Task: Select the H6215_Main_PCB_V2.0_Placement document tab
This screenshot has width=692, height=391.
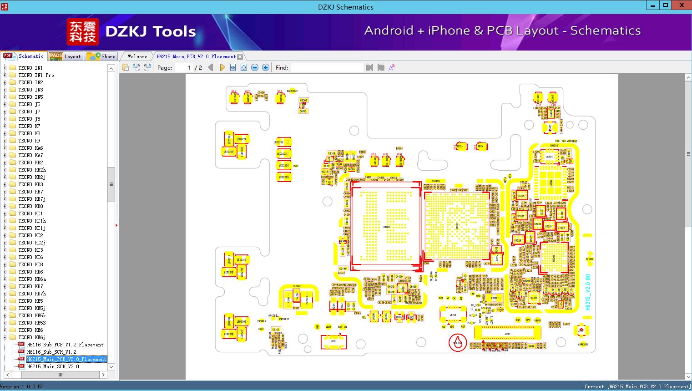Action: pos(196,56)
